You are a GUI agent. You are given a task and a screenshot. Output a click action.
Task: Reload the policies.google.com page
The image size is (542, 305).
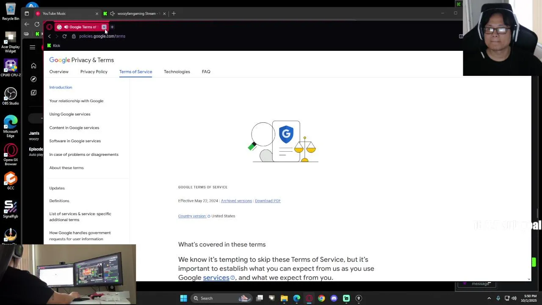pyautogui.click(x=64, y=36)
